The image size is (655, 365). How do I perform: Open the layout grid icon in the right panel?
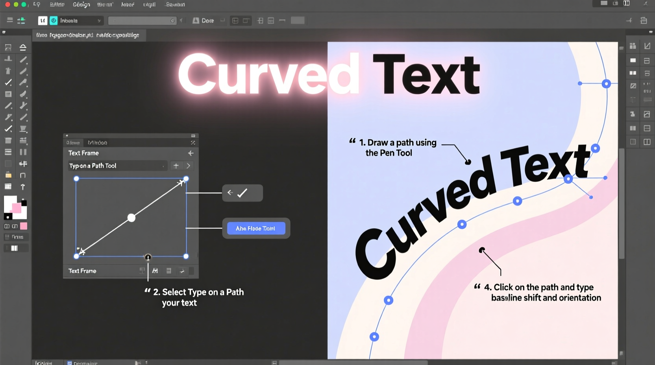tap(633, 46)
